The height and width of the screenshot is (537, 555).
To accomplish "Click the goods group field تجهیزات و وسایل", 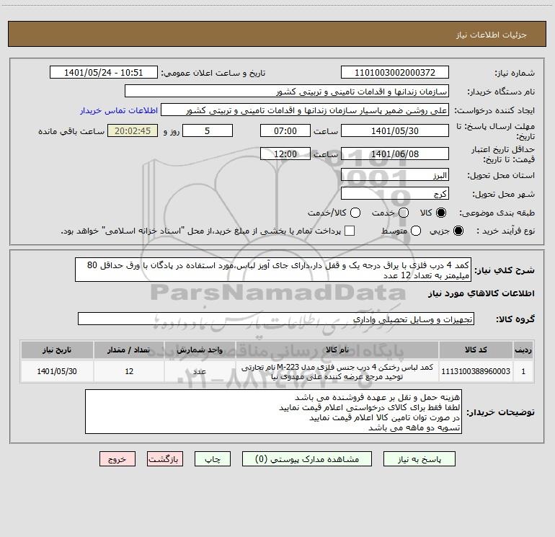I will pos(276,319).
